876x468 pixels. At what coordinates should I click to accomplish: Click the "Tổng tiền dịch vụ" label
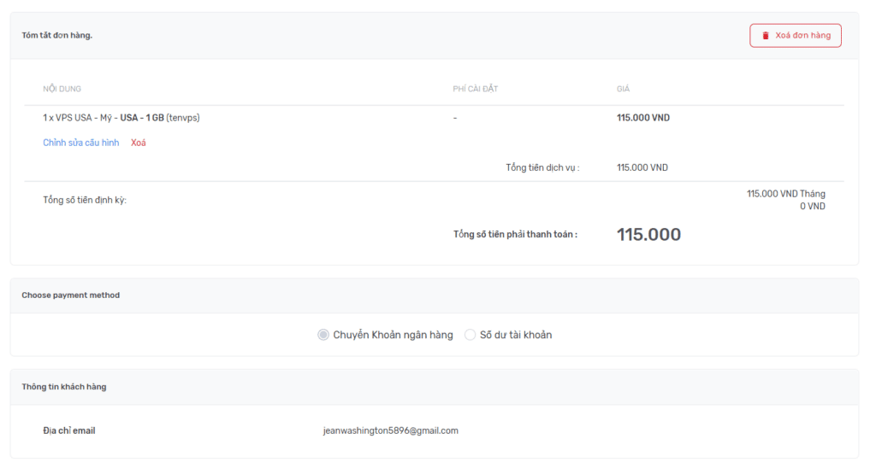coord(542,167)
